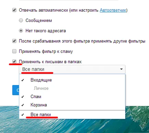Choose 'Входящие' in the folder list
This screenshot has width=149, height=133.
[72, 80]
